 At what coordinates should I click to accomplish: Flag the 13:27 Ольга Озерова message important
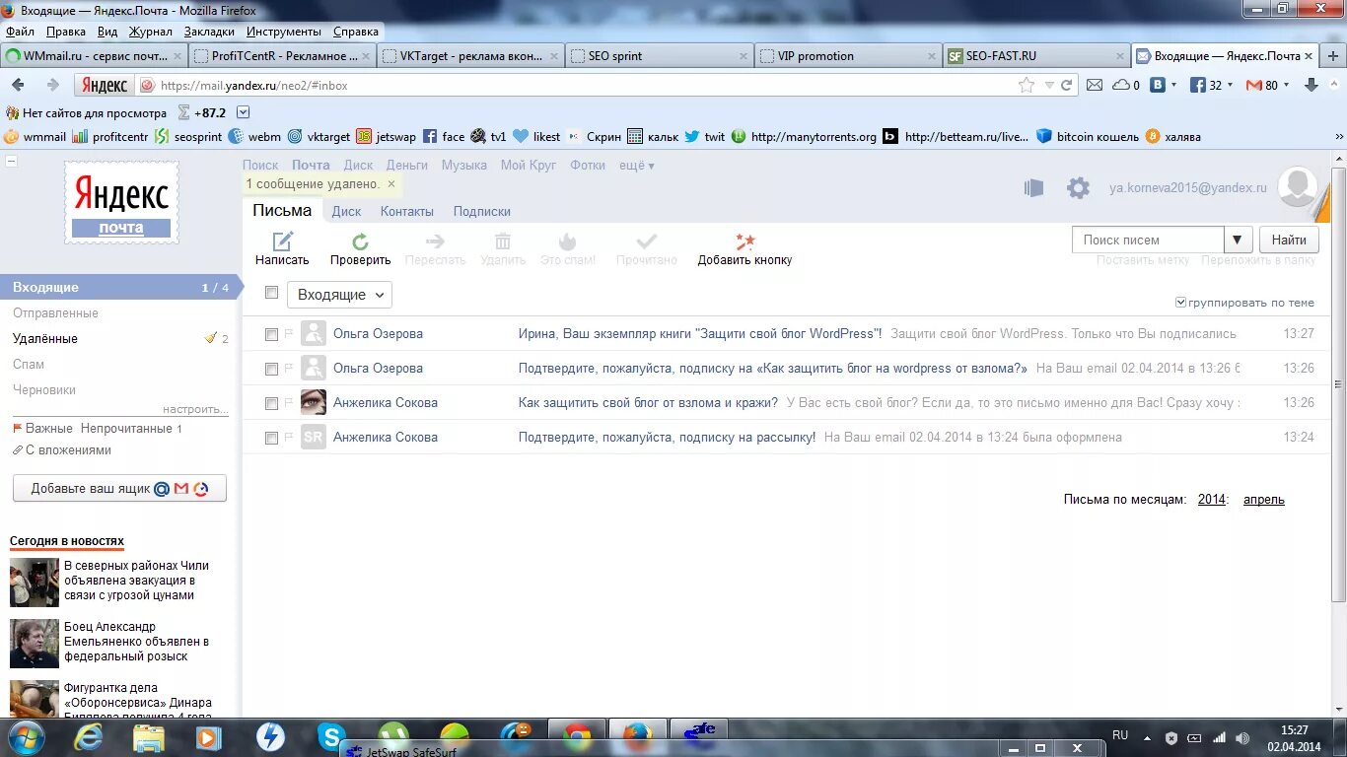[x=289, y=333]
